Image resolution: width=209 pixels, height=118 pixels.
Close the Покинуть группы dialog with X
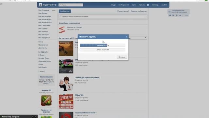coord(126,37)
